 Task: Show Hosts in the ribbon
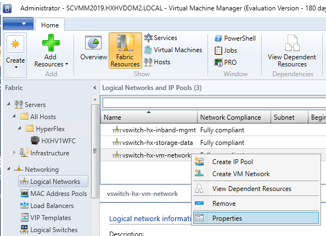(157, 62)
